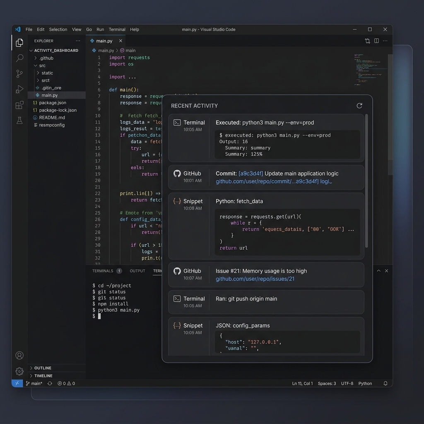Viewport: 424px width, 424px height.
Task: Open the Go menu
Action: coord(89,29)
